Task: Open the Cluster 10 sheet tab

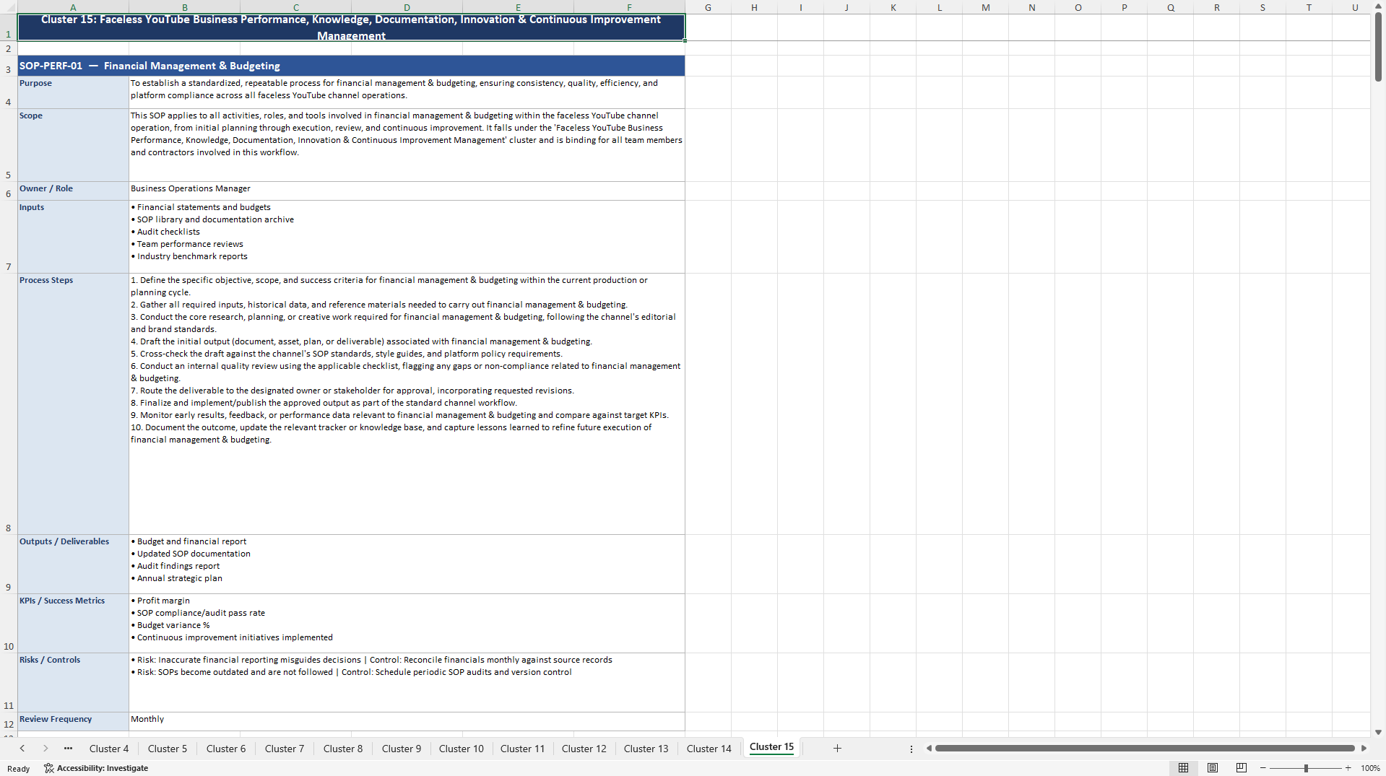Action: tap(462, 749)
